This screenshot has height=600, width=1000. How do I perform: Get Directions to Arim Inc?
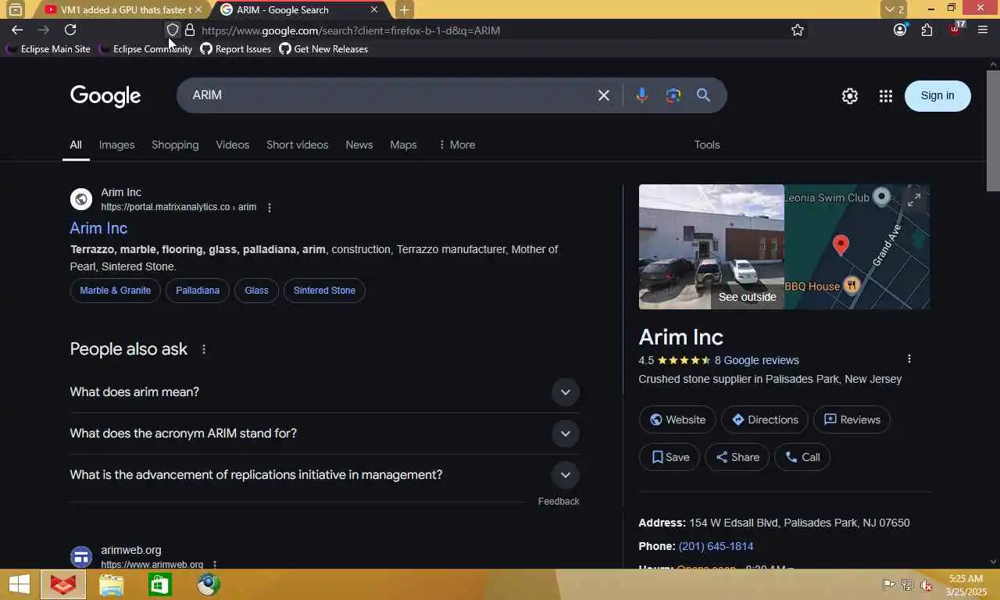click(x=765, y=420)
